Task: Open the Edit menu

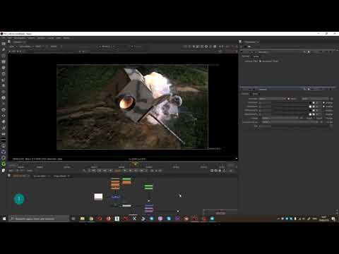Action: tap(9, 38)
